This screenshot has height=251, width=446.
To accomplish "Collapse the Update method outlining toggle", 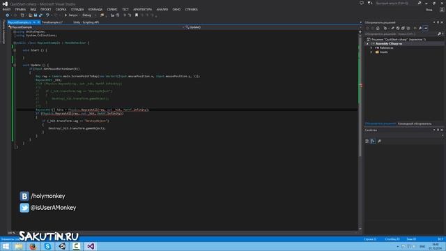I will pyautogui.click(x=15, y=65).
